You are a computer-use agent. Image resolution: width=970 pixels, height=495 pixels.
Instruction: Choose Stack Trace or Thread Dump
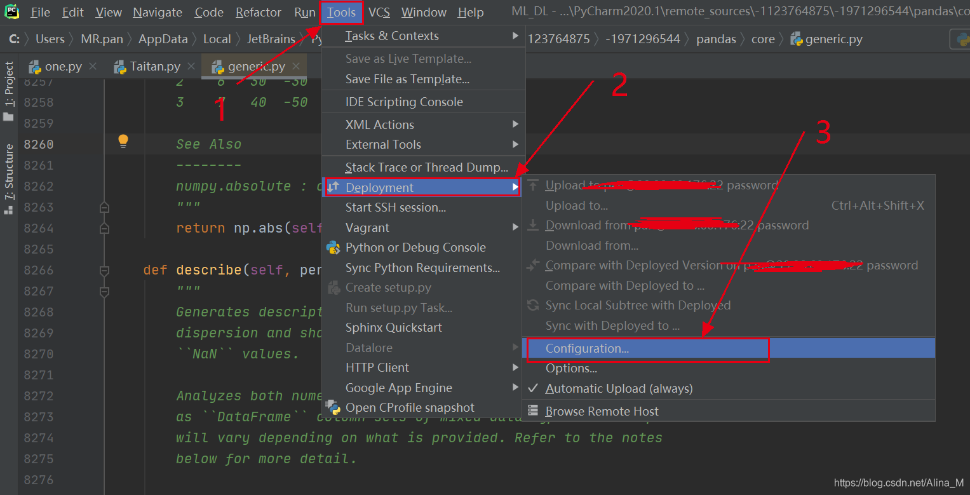423,168
